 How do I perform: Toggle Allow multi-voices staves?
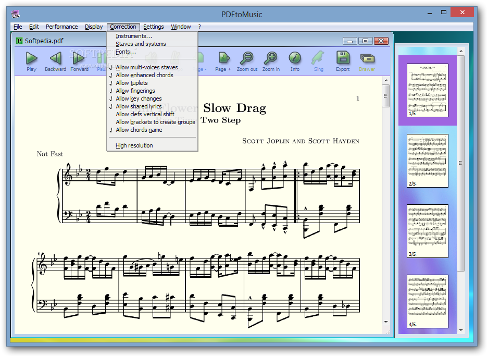(x=152, y=67)
